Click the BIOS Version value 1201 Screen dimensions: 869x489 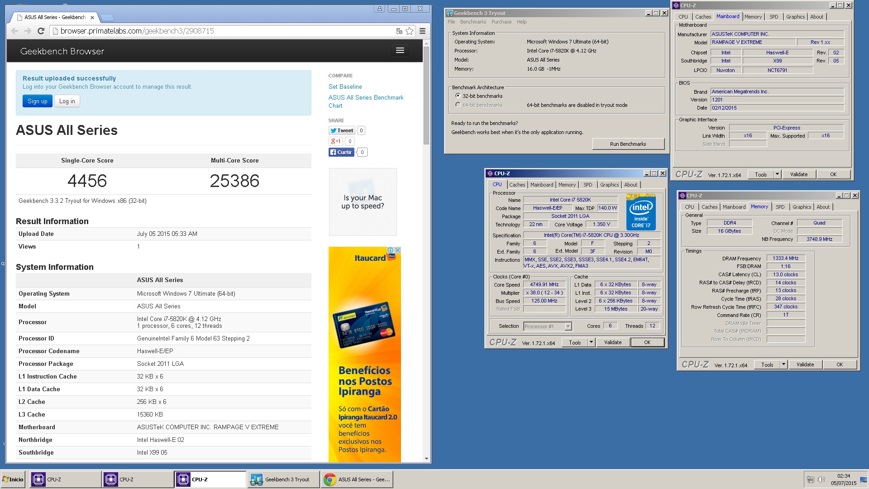click(777, 100)
